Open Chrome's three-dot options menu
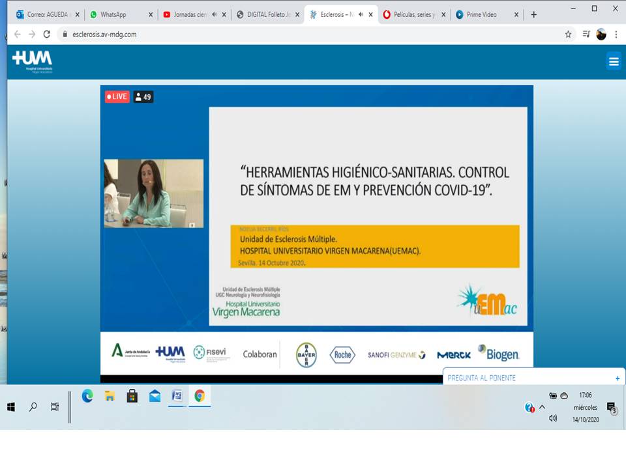The width and height of the screenshot is (626, 469). pyautogui.click(x=616, y=35)
